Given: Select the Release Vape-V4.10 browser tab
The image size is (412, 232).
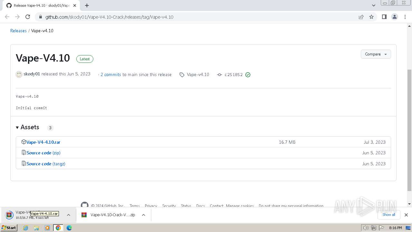Looking at the screenshot, I should point(41,5).
